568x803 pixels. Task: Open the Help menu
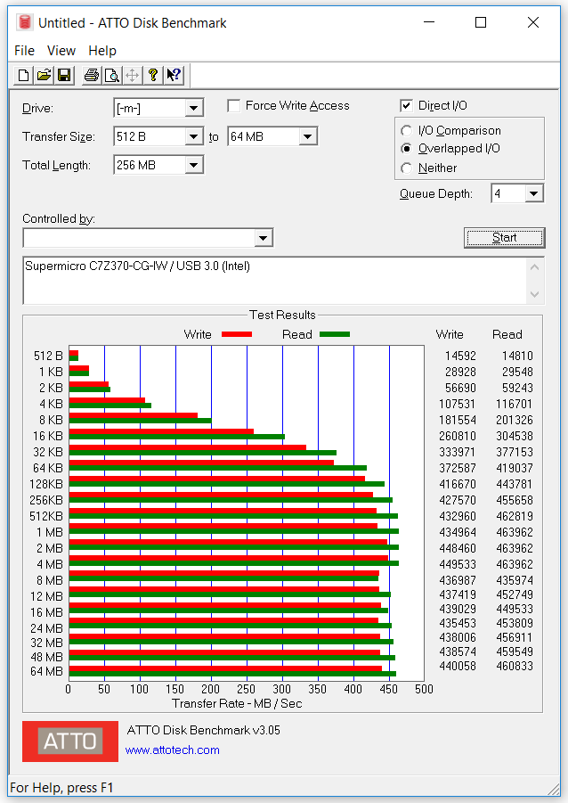[x=102, y=51]
